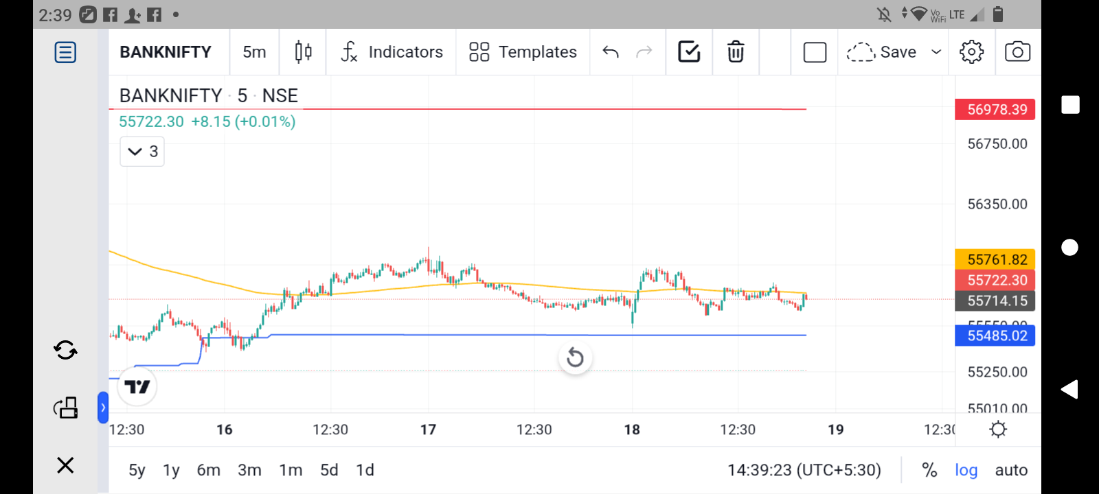1099x494 pixels.
Task: Take a chart snapshot with camera icon
Action: point(1017,52)
